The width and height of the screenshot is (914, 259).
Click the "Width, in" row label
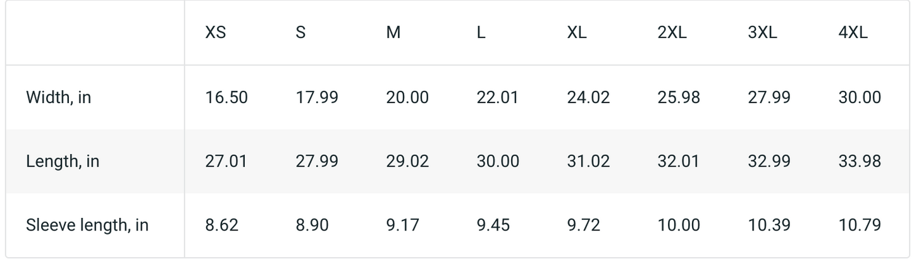[x=58, y=98]
